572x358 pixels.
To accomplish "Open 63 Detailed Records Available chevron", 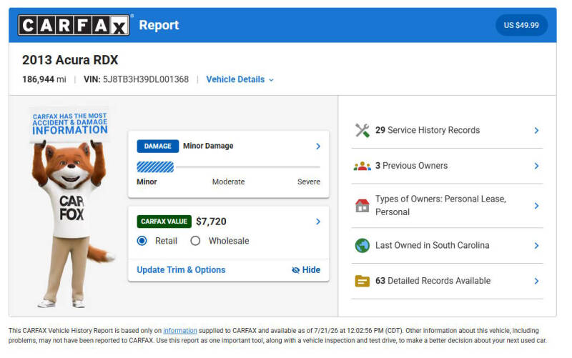I will pos(537,281).
